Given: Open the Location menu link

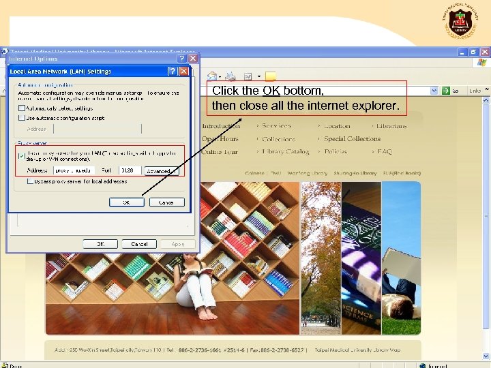Looking at the screenshot, I should click(x=337, y=126).
